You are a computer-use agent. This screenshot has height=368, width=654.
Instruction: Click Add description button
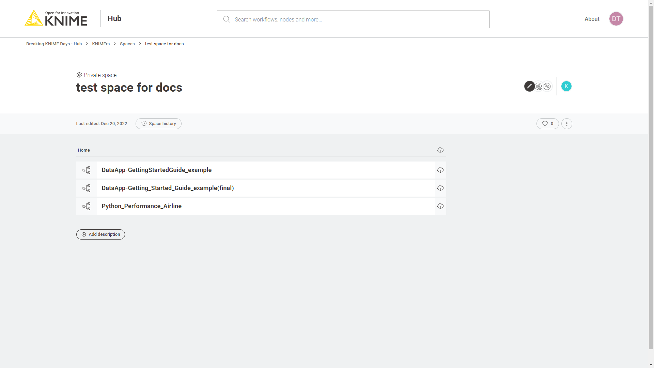[x=100, y=234]
